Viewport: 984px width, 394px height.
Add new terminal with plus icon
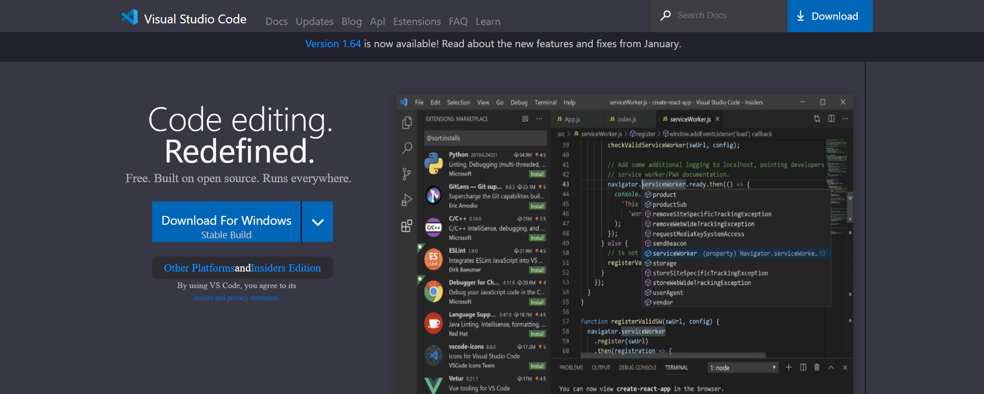pos(789,368)
